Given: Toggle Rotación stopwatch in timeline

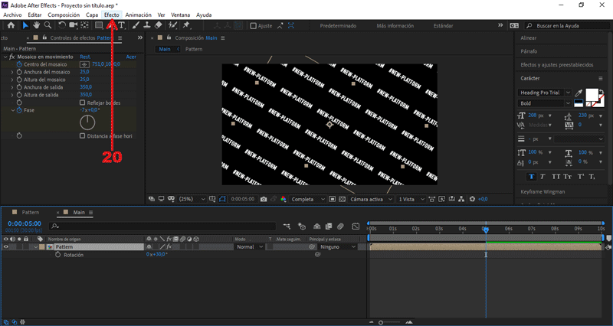Looking at the screenshot, I should 58,255.
